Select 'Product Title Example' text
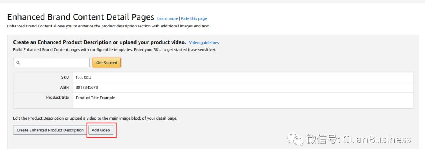425x158 pixels. point(95,98)
